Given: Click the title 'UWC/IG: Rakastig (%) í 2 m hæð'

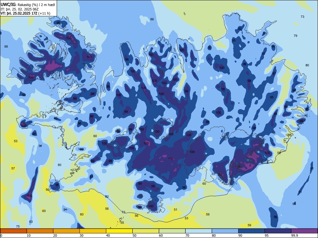Looking at the screenshot, I should [28, 4].
